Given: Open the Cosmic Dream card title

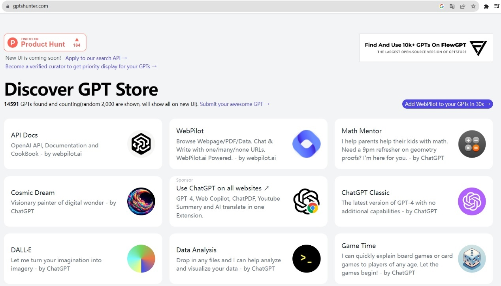Looking at the screenshot, I should pos(33,193).
